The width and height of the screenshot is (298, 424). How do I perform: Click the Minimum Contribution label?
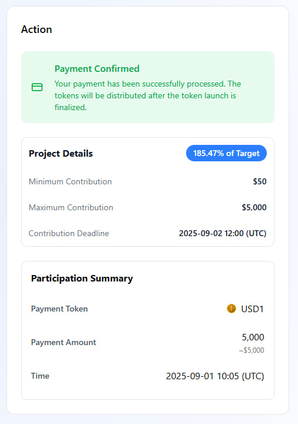pos(70,181)
